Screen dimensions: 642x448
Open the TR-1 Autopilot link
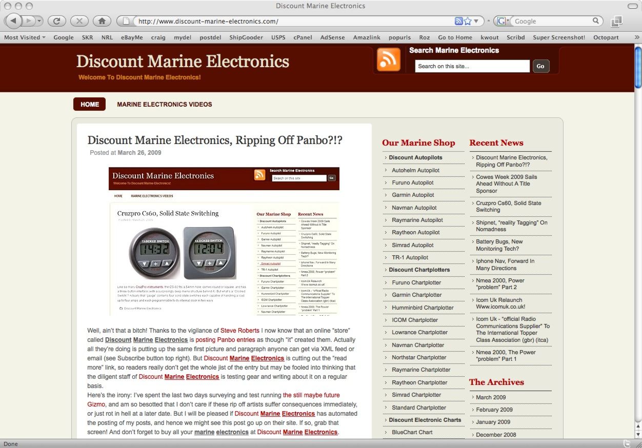(410, 257)
